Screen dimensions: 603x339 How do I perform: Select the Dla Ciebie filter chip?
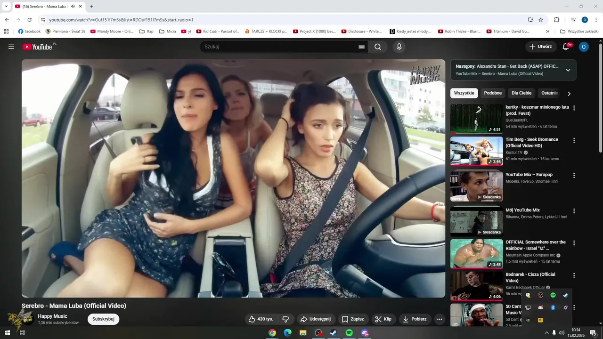pyautogui.click(x=522, y=93)
